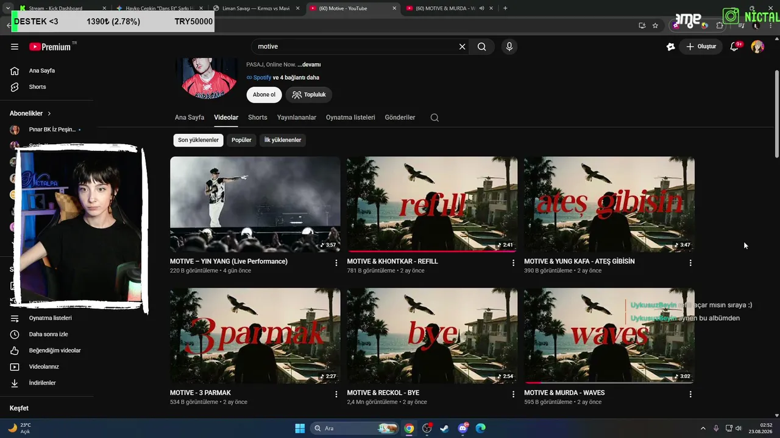Clear the search box with the X

(x=462, y=47)
